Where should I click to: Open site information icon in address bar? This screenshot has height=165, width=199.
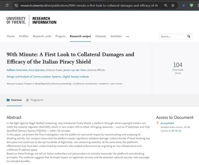16,5
